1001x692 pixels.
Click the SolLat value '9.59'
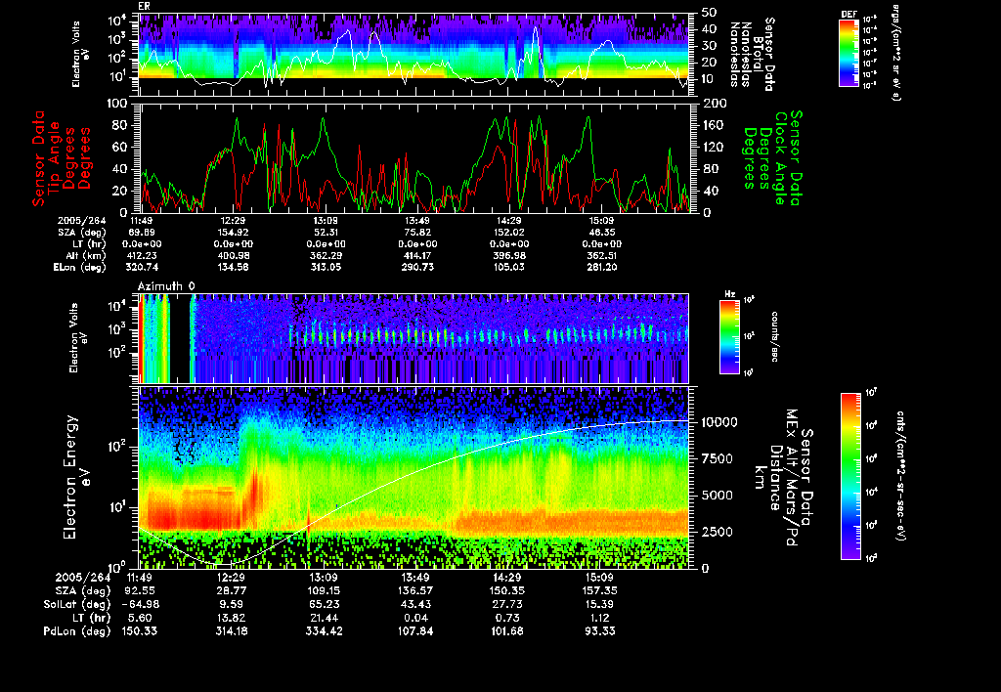coord(232,605)
